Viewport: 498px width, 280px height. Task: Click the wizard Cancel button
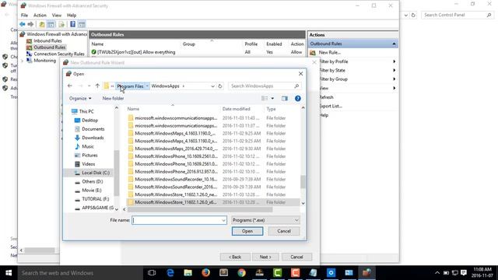point(296,257)
